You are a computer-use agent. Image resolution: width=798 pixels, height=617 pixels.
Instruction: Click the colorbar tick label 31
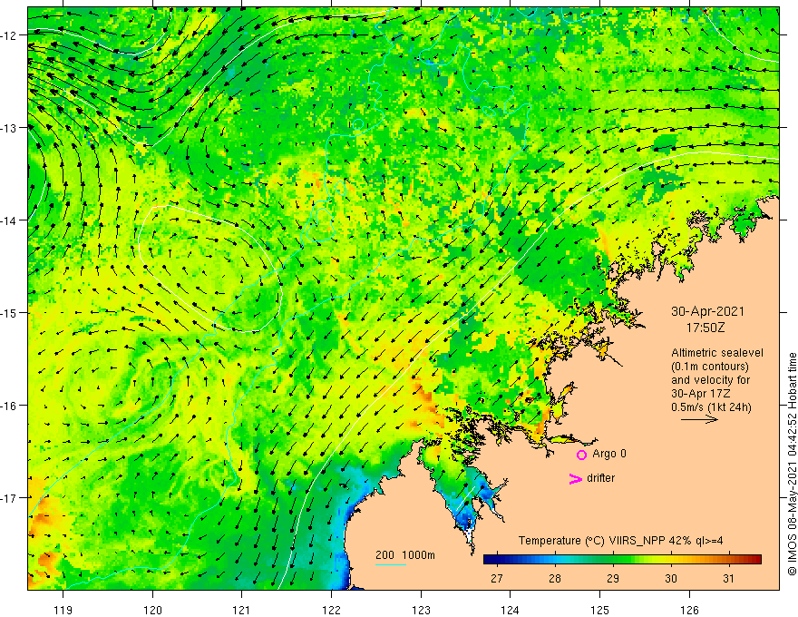pos(729,578)
